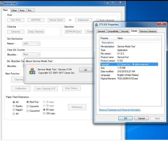Select the Original filename TOOL0006V5103.exe row
The height and width of the screenshot is (141, 168).
(129, 79)
